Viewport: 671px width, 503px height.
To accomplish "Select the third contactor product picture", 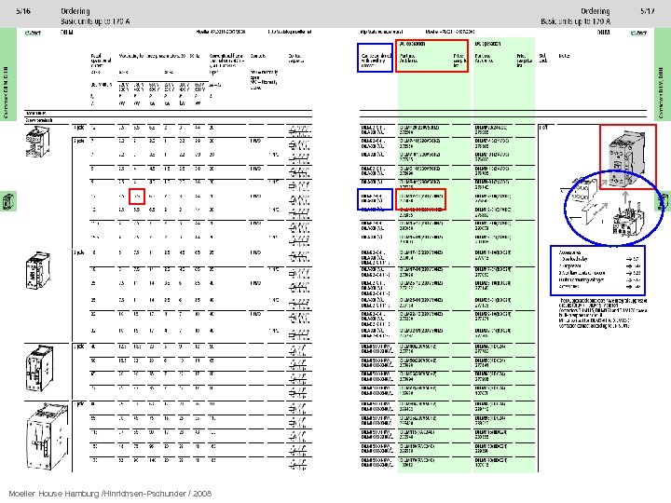I will [39, 369].
